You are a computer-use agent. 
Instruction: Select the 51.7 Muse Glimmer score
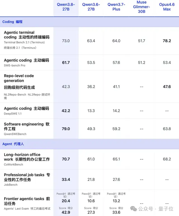142,41
